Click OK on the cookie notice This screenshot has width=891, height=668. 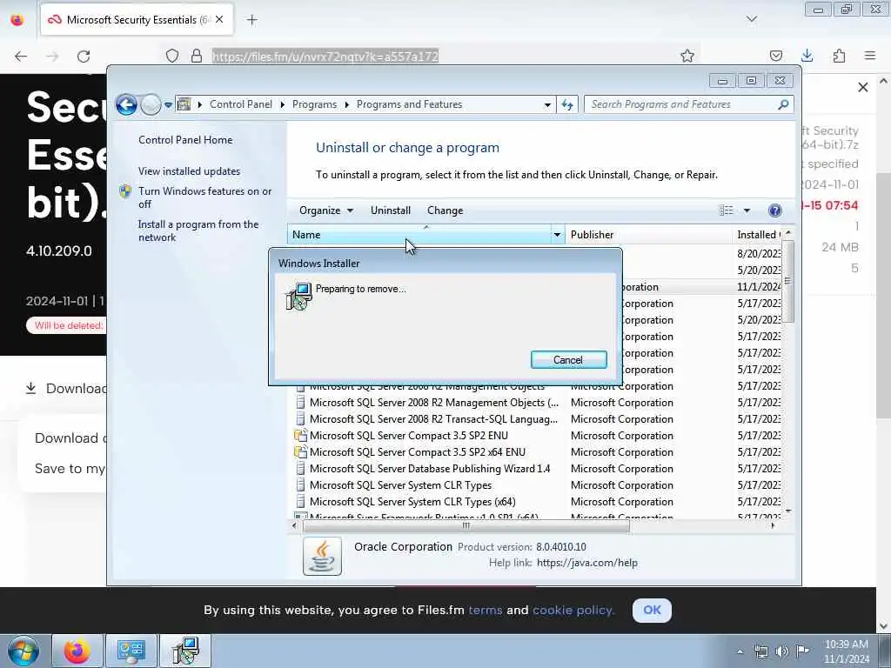[652, 610]
